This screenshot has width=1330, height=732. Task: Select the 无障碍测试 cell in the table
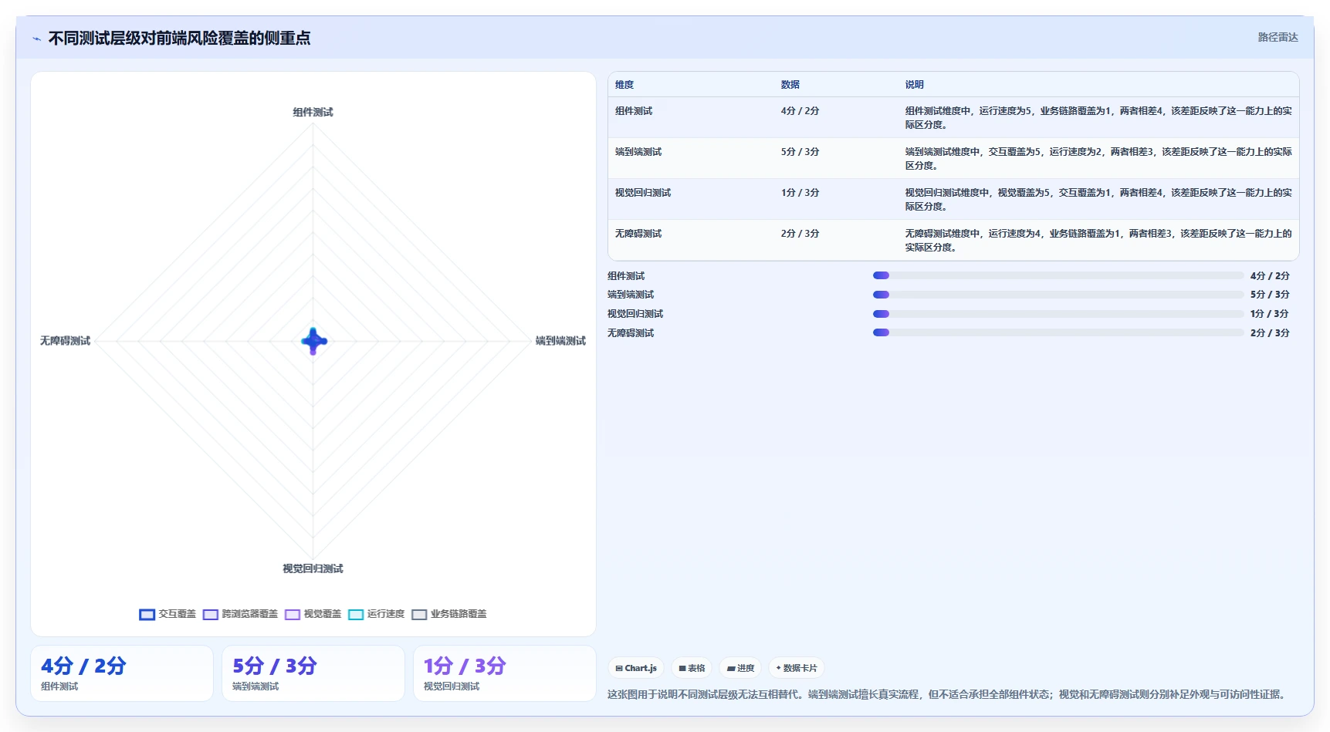638,234
